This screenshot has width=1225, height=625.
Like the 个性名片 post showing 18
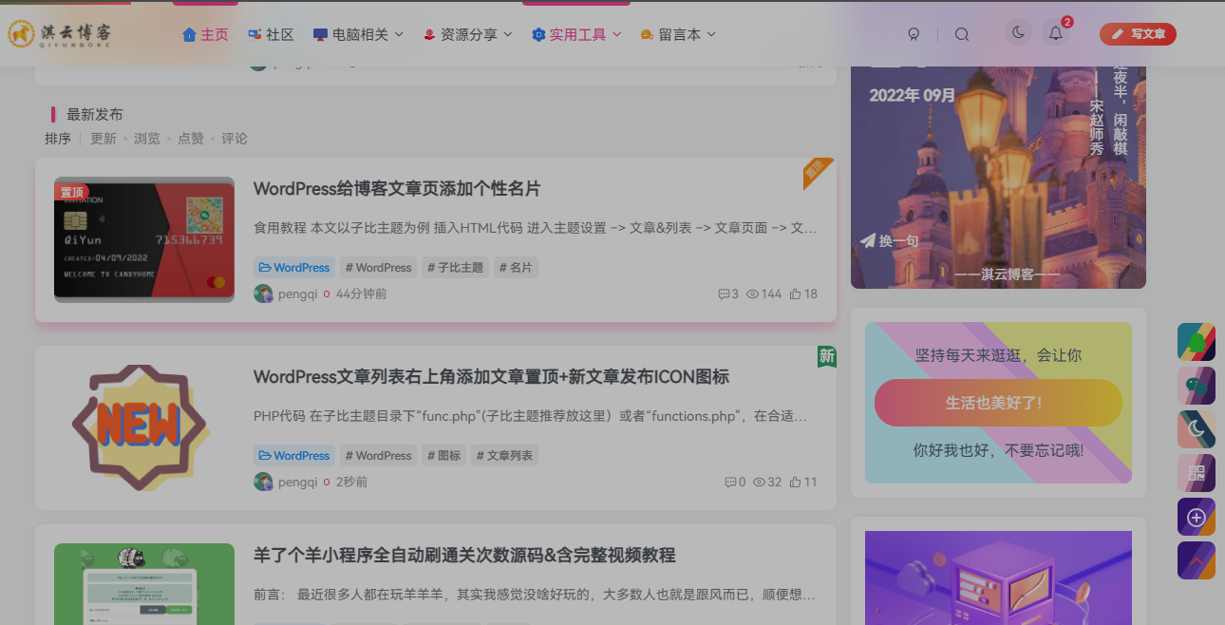(x=803, y=294)
